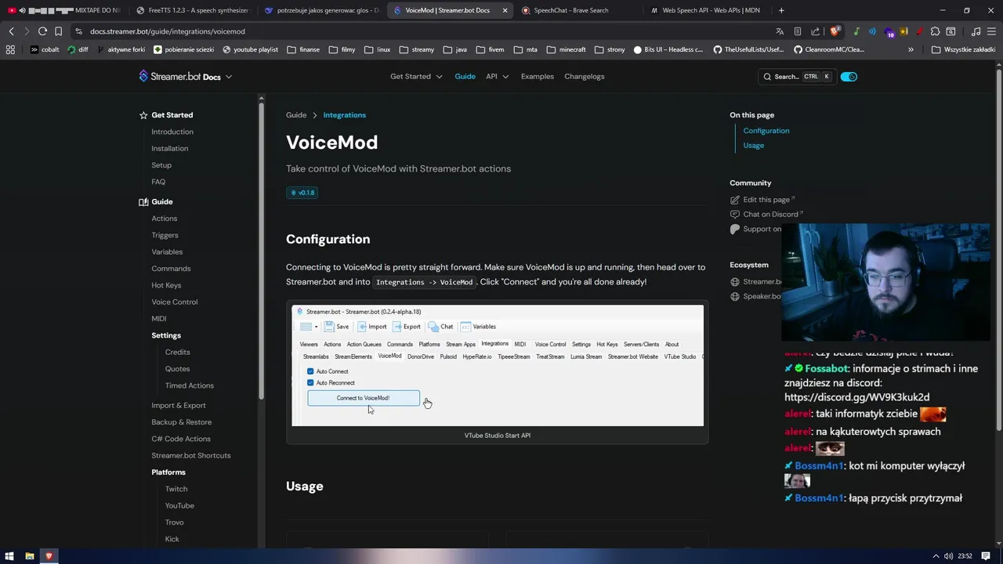1003x564 pixels.
Task: Jump to Configuration in On this page
Action: coord(766,131)
